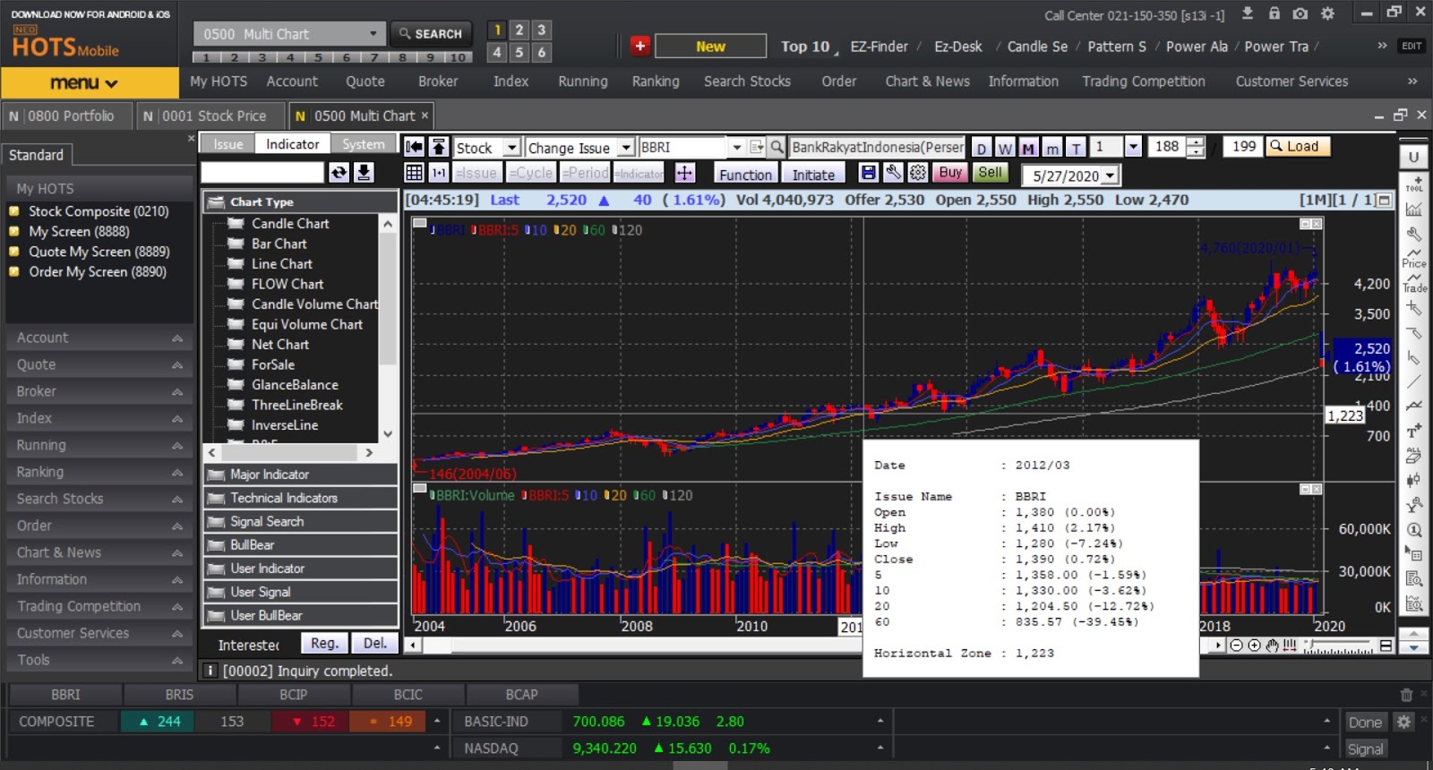Expand the Ranking section in left sidebar
Viewport: 1433px width, 770px height.
[x=99, y=472]
